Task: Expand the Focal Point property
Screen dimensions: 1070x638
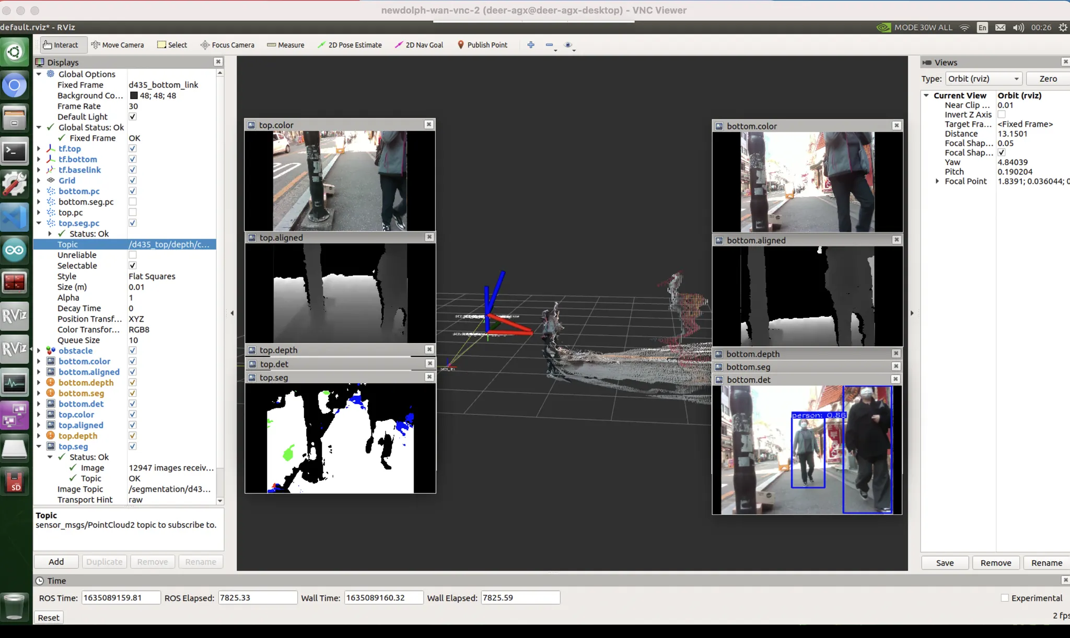Action: point(937,181)
